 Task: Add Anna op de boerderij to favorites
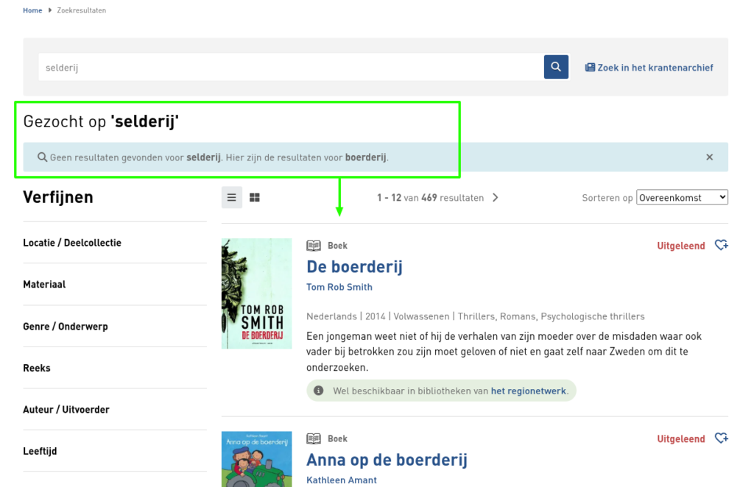[x=722, y=438]
